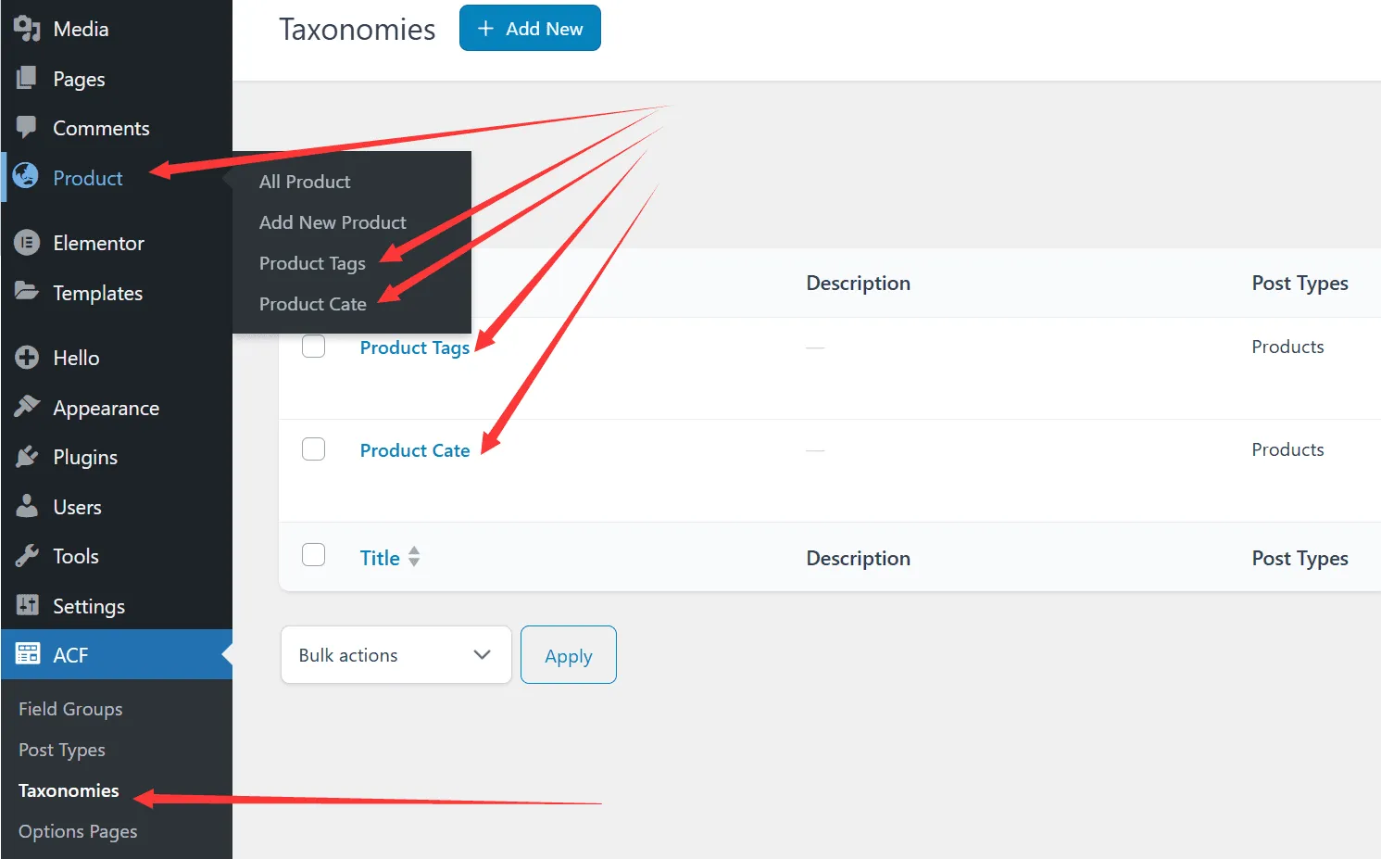1381x859 pixels.
Task: Open Comments via its speech bubble icon
Action: (27, 128)
